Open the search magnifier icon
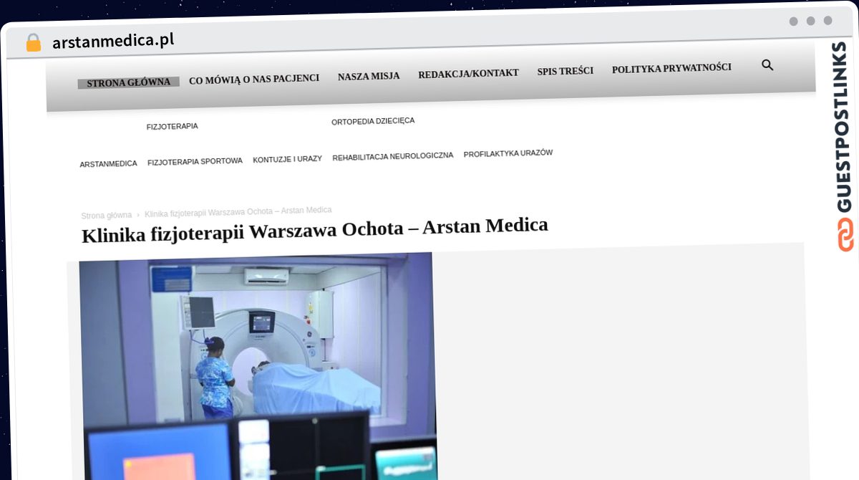Viewport: 859px width, 480px height. coord(767,65)
